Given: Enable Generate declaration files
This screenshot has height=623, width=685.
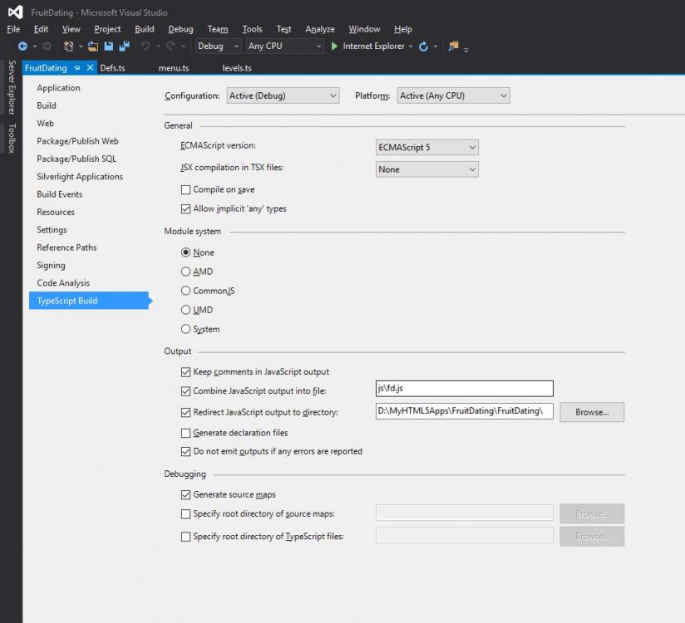Looking at the screenshot, I should [x=185, y=433].
